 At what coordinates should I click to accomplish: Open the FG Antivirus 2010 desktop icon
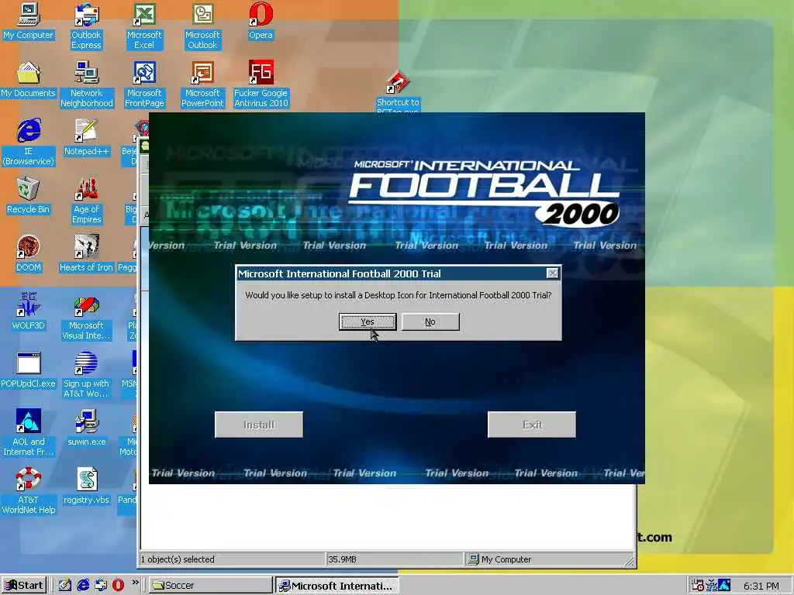[261, 84]
